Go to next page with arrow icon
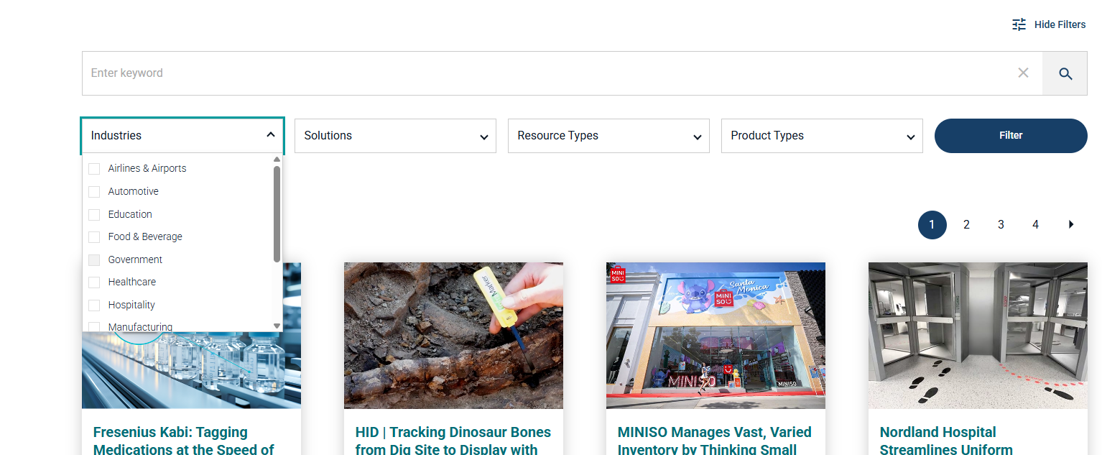Viewport: 1102px width, 455px height. pos(1070,224)
